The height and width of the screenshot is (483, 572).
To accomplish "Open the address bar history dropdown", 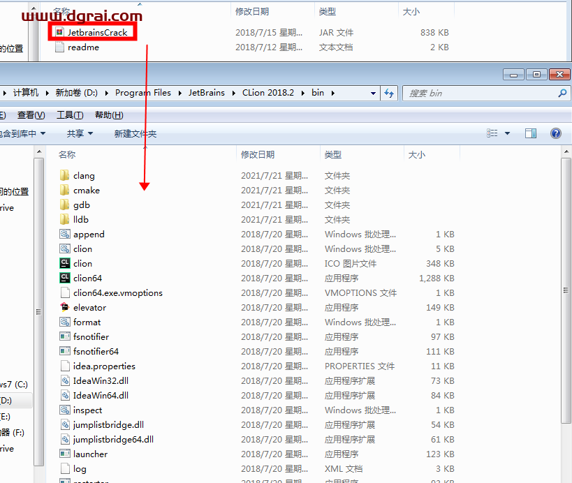I will (x=373, y=94).
